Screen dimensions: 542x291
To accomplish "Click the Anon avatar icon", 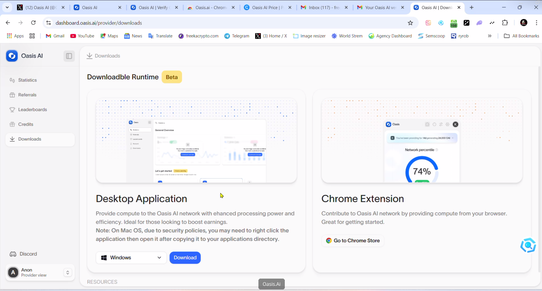I will [13, 273].
